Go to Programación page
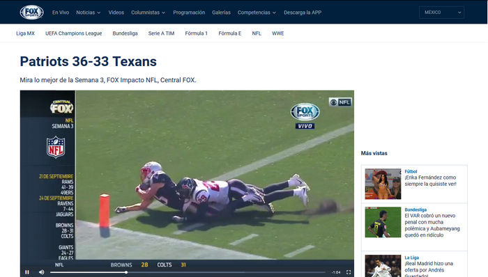This screenshot has width=488, height=277. tap(189, 13)
